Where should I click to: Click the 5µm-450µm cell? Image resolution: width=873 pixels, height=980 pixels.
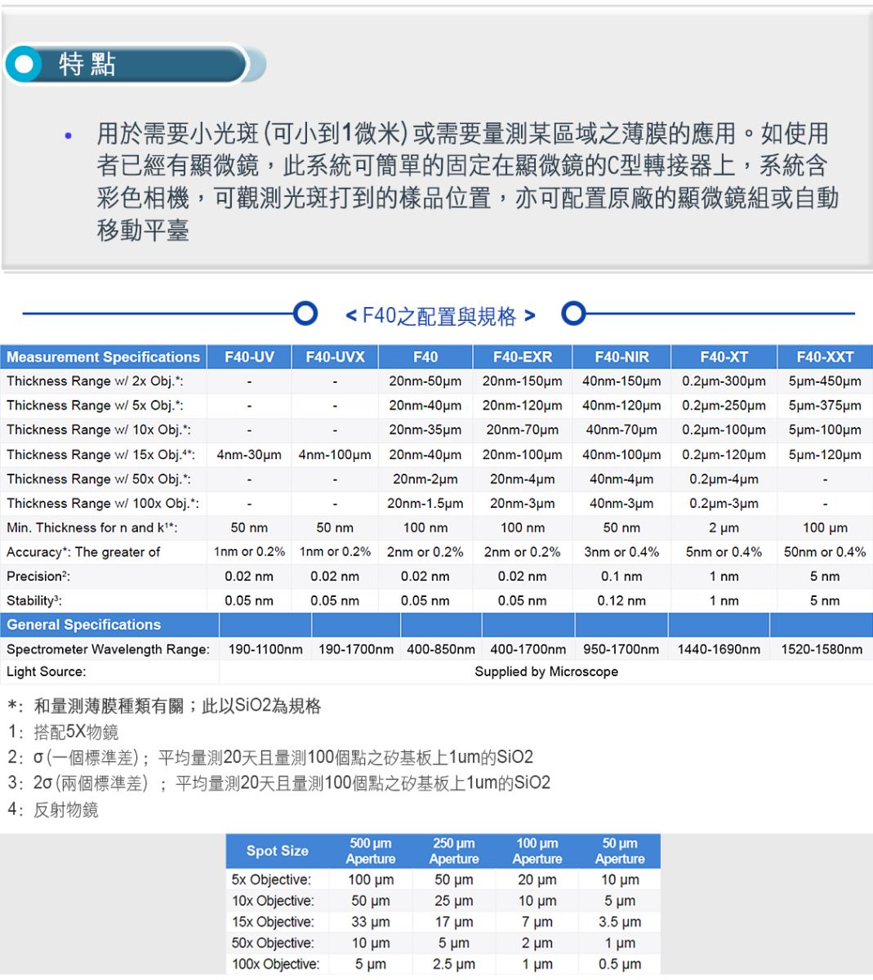pos(825,381)
